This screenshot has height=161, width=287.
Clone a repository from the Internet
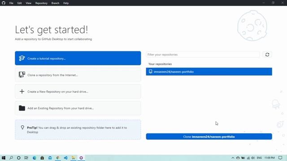click(x=78, y=75)
